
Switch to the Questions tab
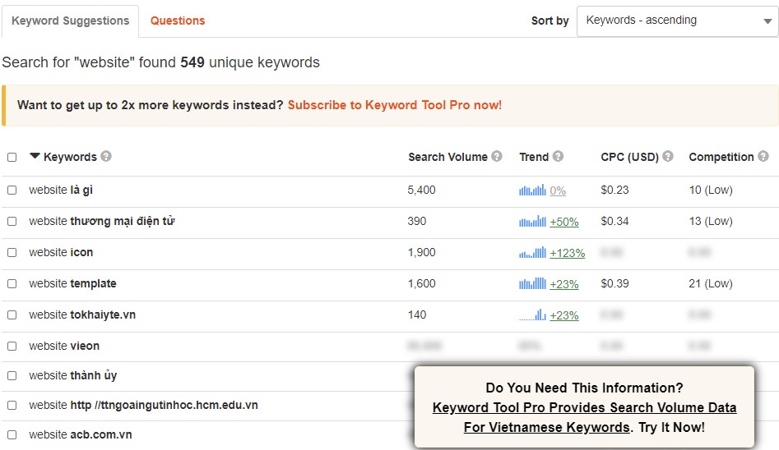(x=178, y=21)
